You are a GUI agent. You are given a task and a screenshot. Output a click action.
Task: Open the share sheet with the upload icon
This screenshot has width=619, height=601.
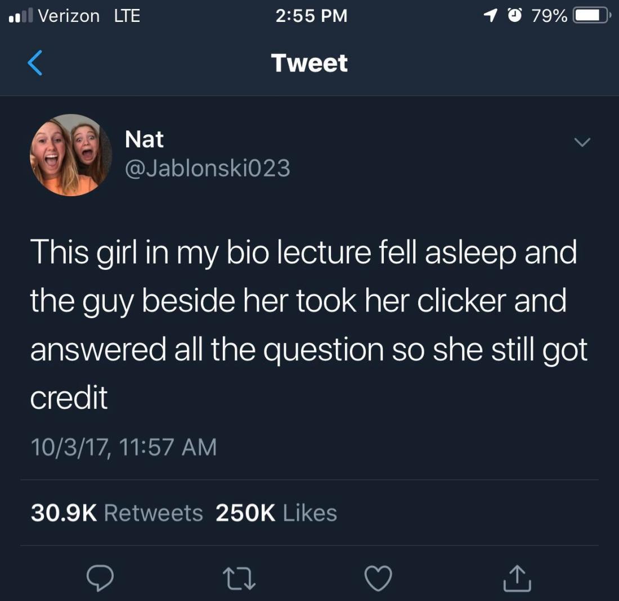(517, 578)
